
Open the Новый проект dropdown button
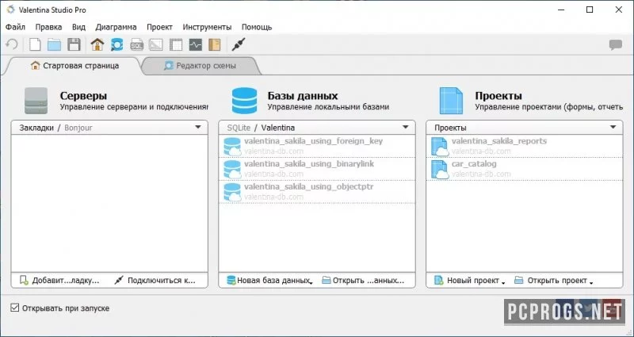tap(469, 281)
